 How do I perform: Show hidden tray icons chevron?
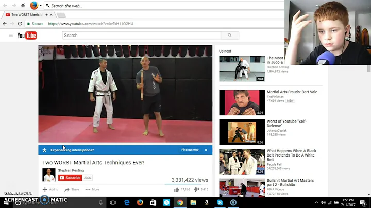coord(316,202)
